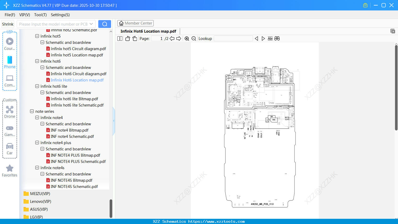Toggle the Abi text highlight mode
The height and width of the screenshot is (224, 398).
[270, 38]
